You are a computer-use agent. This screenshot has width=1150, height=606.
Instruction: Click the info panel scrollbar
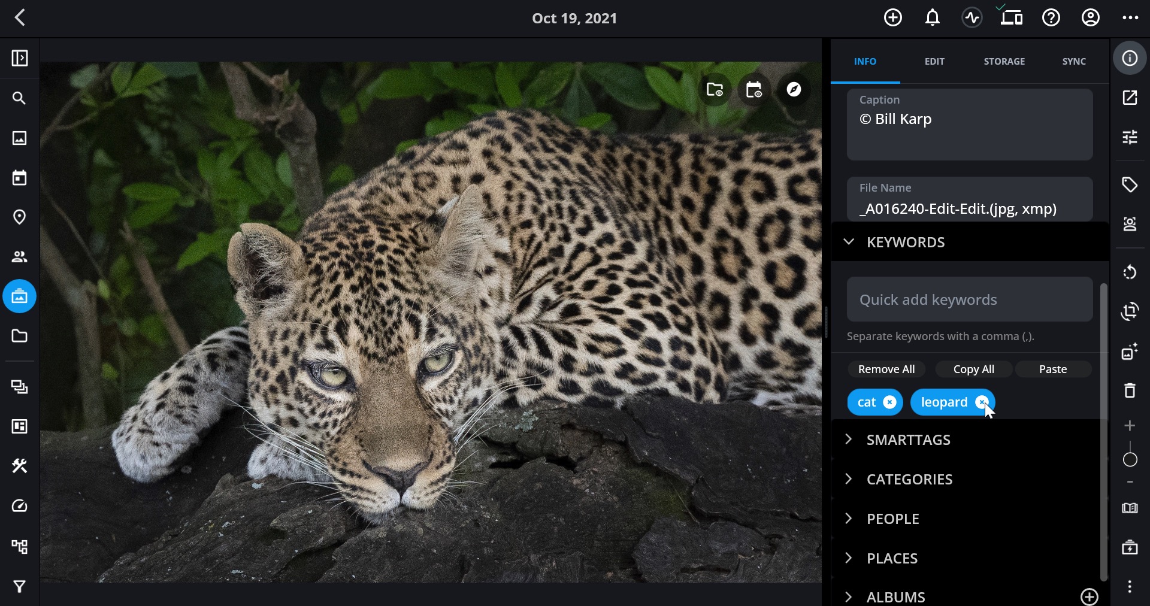tap(1104, 432)
